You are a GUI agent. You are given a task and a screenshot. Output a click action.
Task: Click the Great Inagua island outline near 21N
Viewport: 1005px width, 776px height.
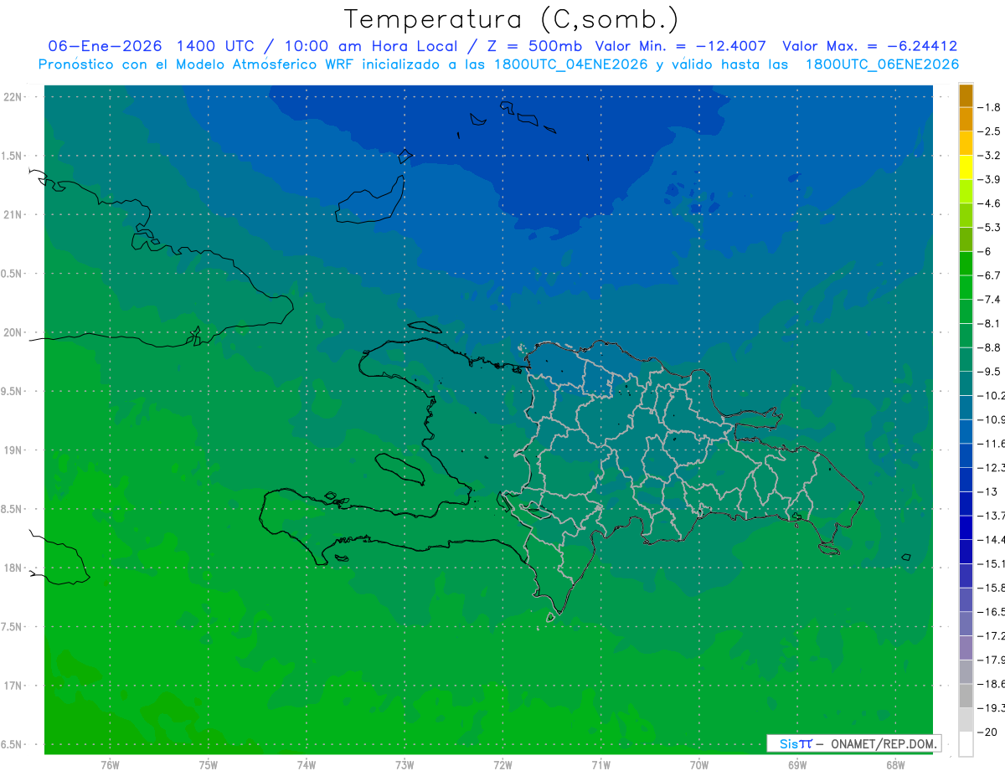click(370, 199)
